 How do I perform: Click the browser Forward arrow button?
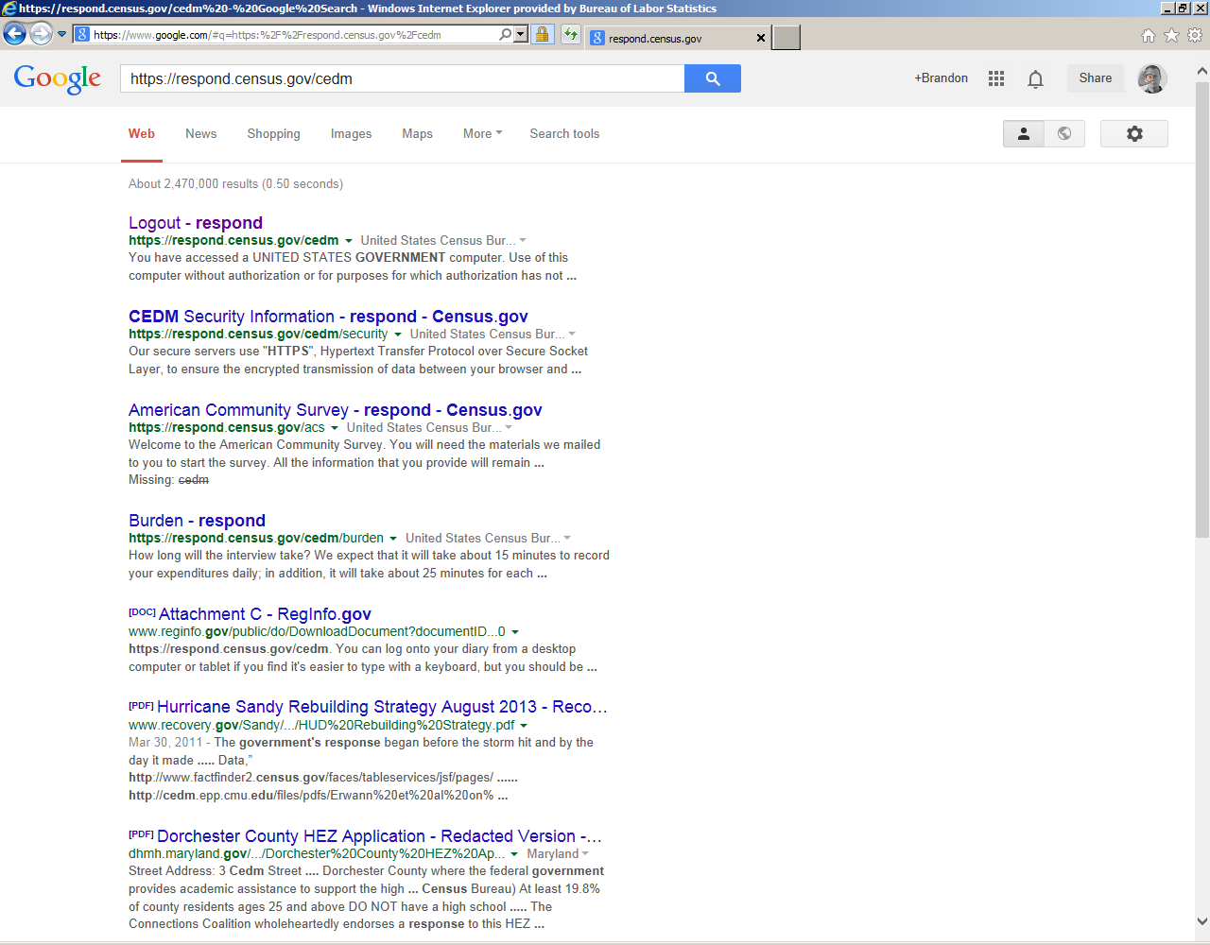pos(41,34)
